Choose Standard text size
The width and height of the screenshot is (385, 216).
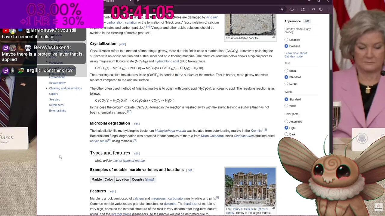click(286, 77)
